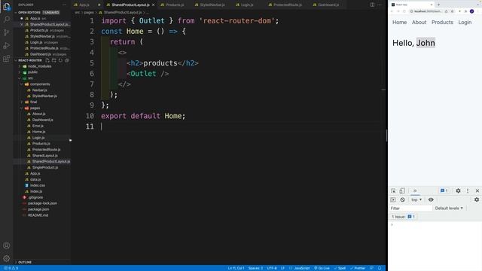Open a new browser tab
Image resolution: width=482 pixels, height=271 pixels.
pyautogui.click(x=438, y=5)
